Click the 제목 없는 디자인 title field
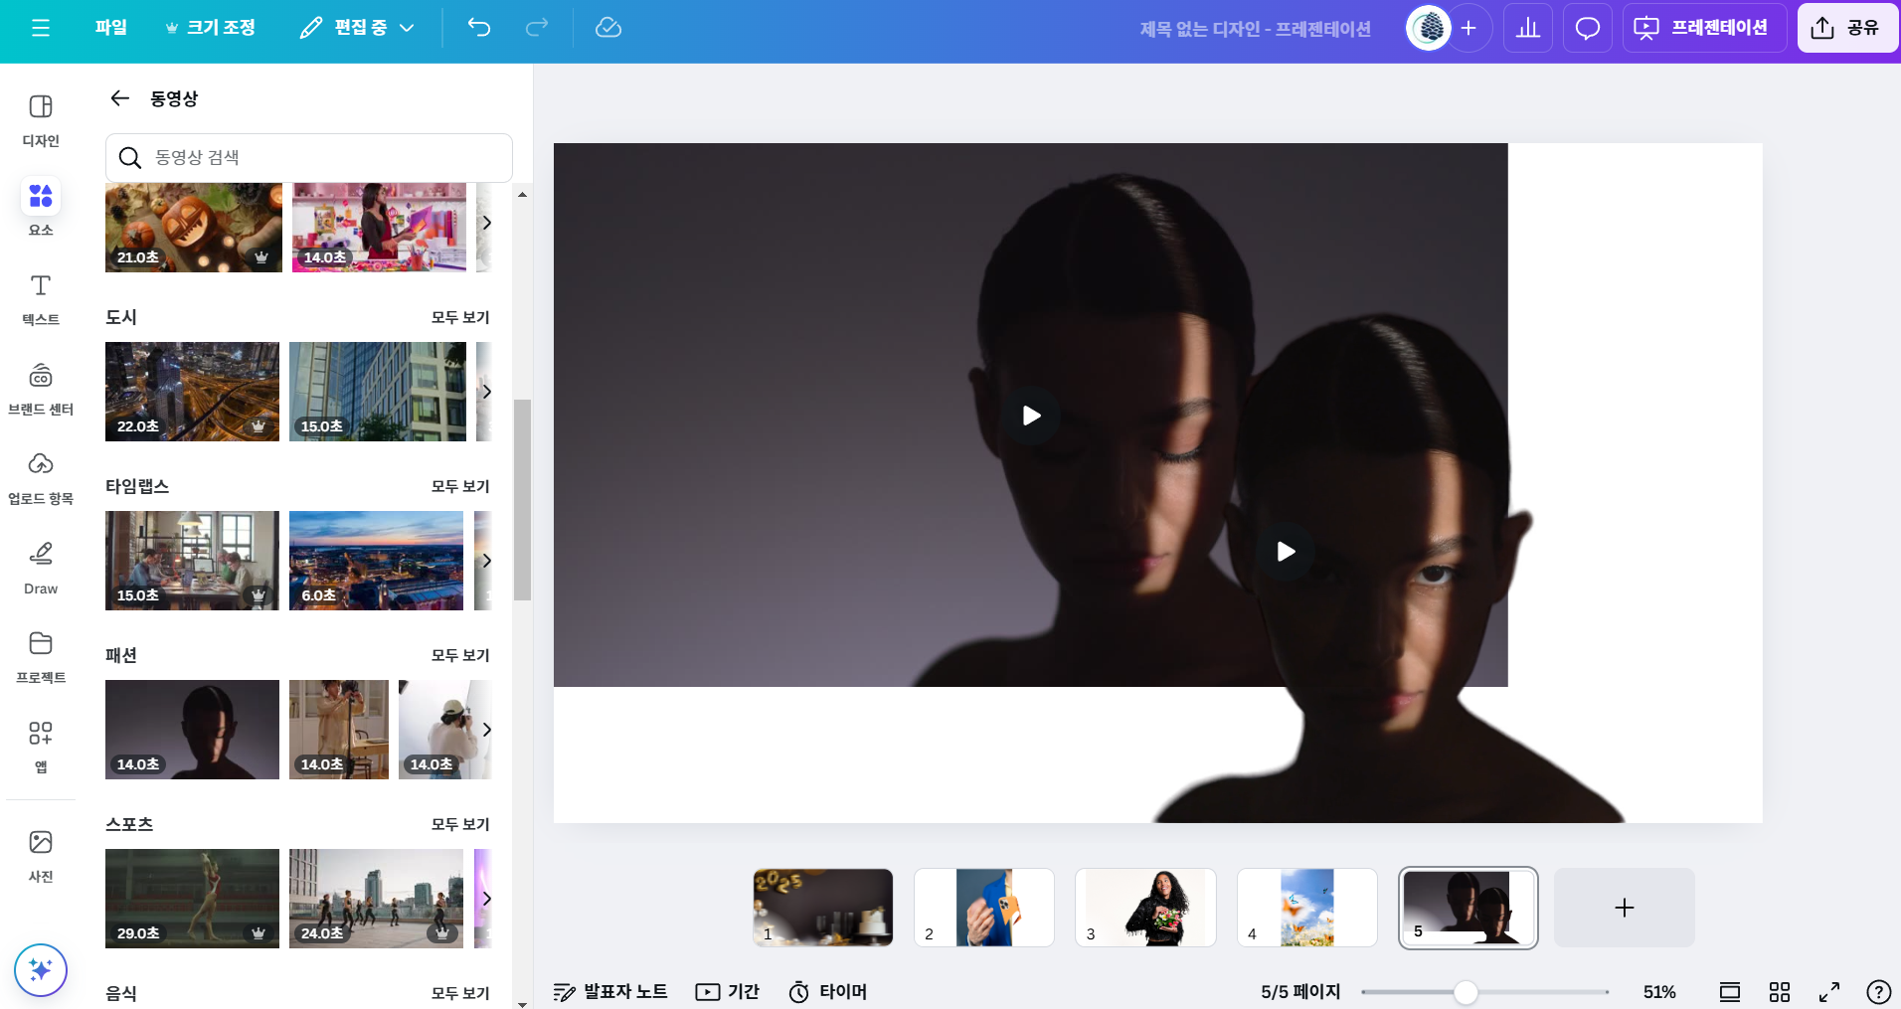The width and height of the screenshot is (1901, 1009). tap(1255, 29)
